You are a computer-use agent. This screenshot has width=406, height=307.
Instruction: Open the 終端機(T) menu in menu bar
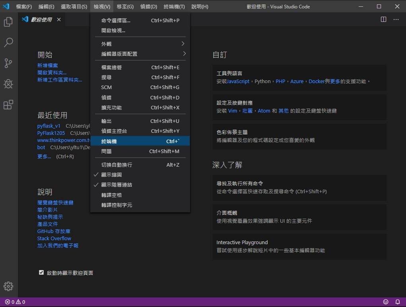click(174, 6)
